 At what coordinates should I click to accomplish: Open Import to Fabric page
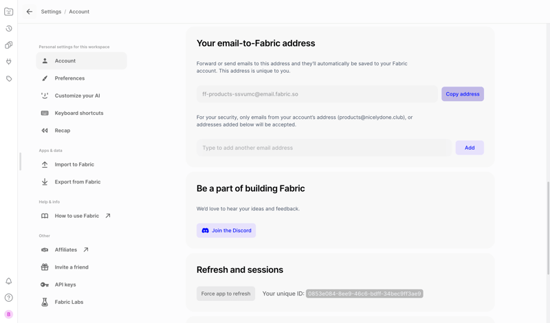tap(74, 164)
